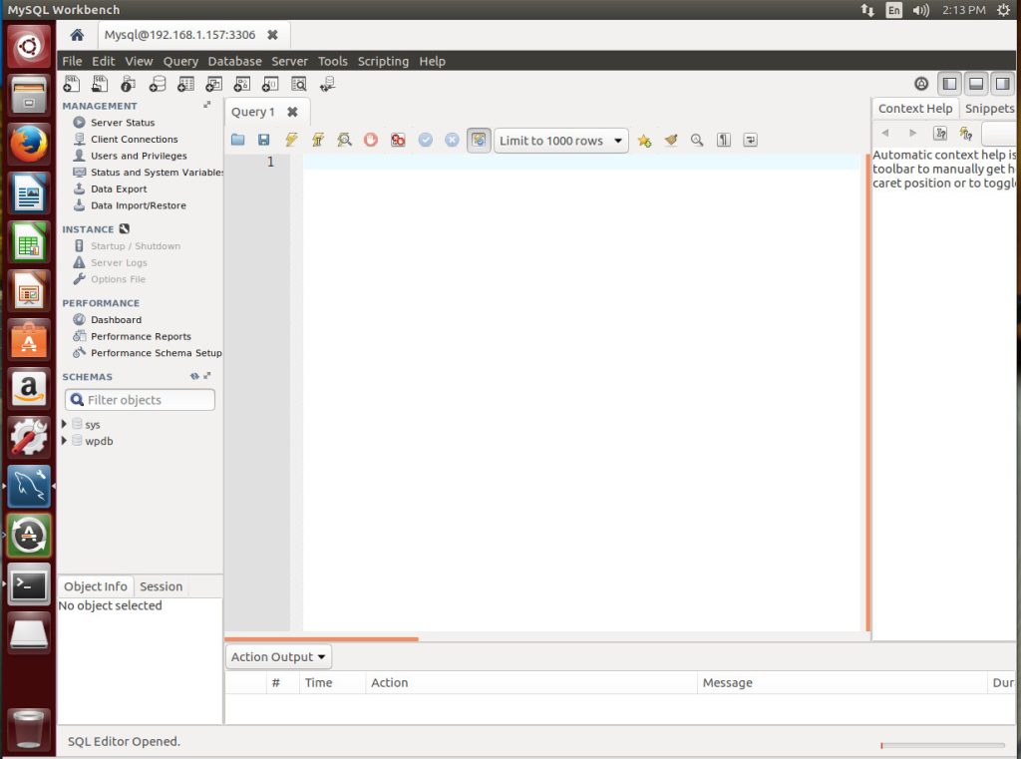Click the red stop execution hand icon

click(371, 141)
